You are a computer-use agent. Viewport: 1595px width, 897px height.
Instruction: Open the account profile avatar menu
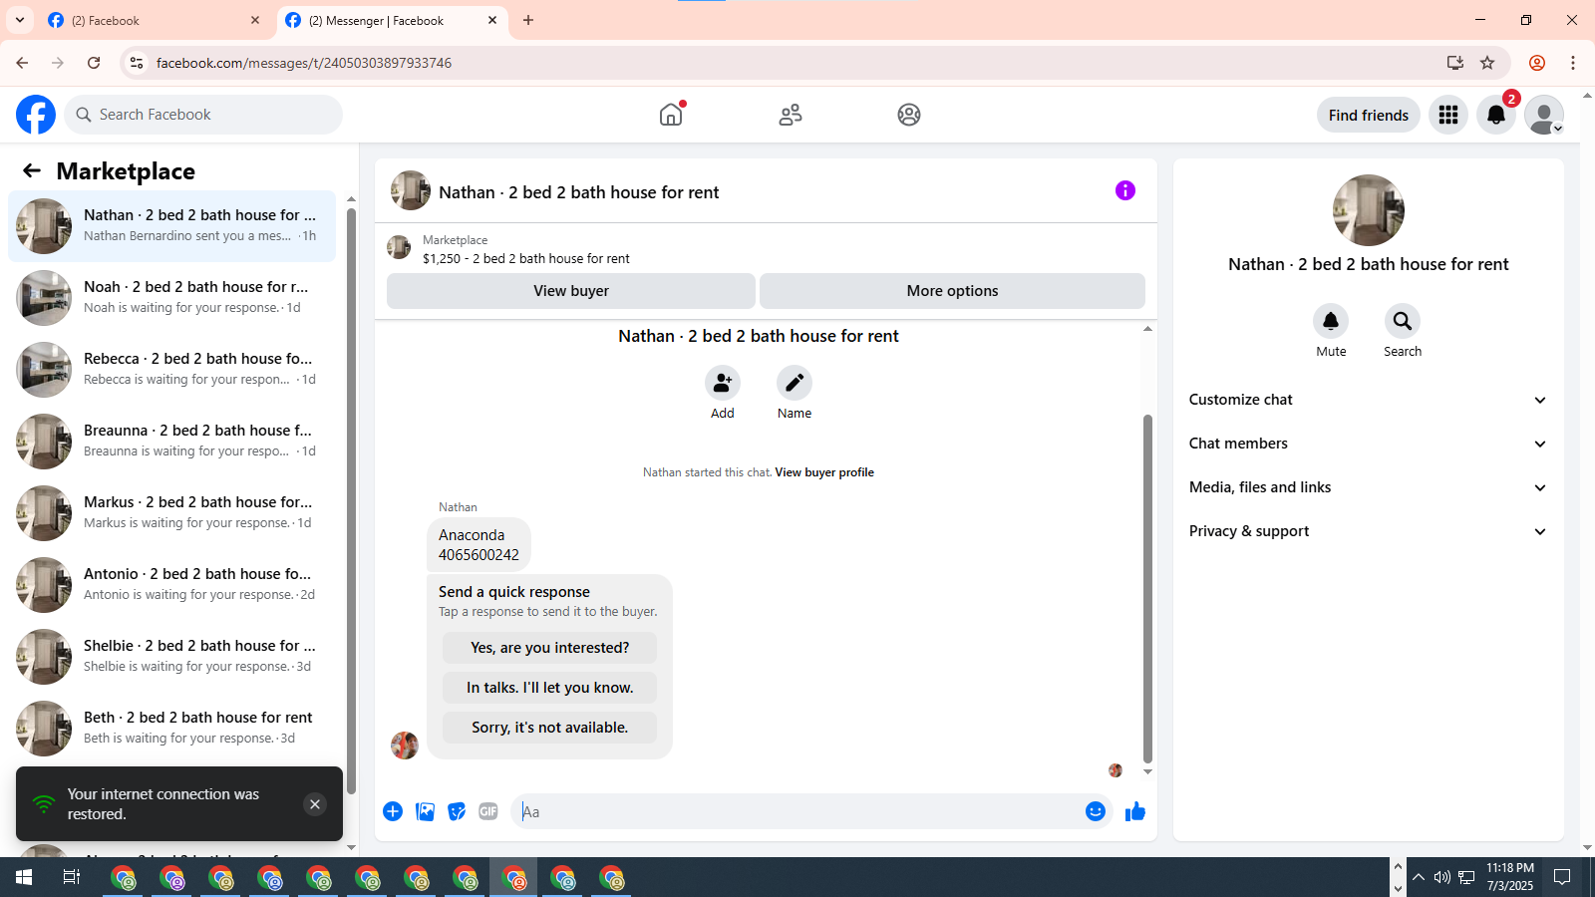1544,115
